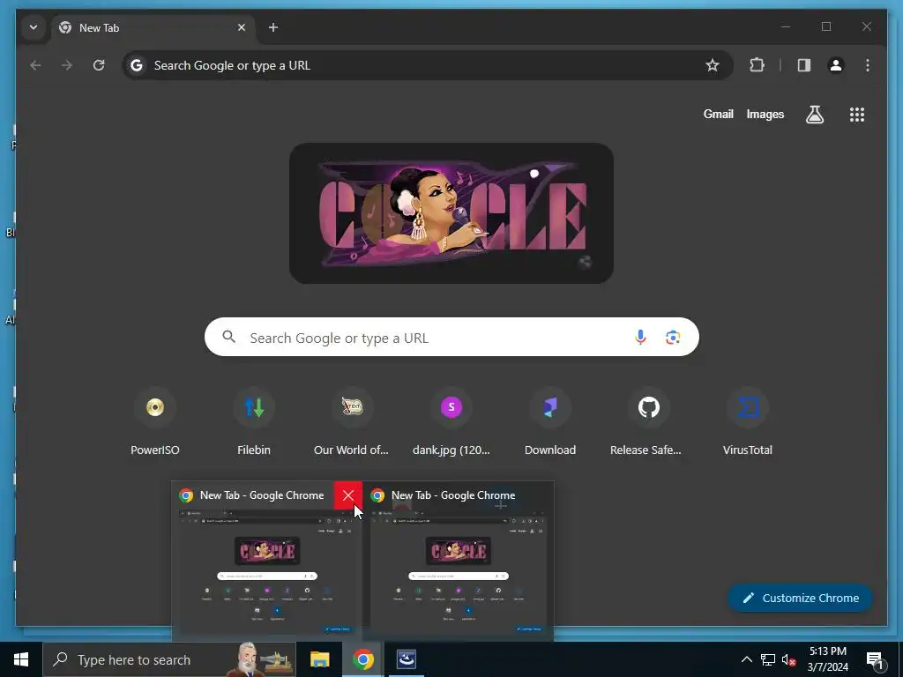The width and height of the screenshot is (903, 677).
Task: Click the Chrome taskbar icon
Action: [x=362, y=659]
